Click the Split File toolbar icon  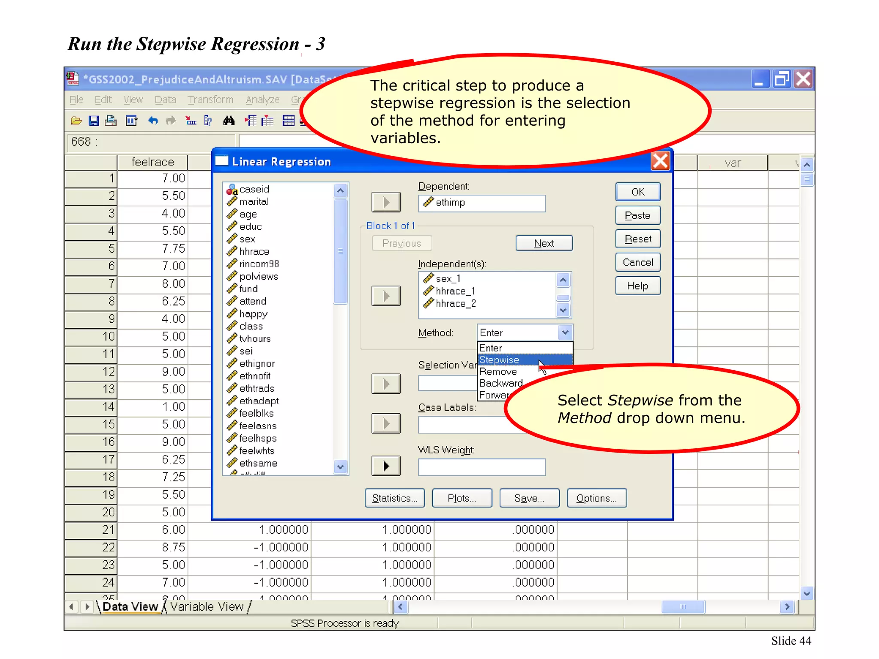288,121
